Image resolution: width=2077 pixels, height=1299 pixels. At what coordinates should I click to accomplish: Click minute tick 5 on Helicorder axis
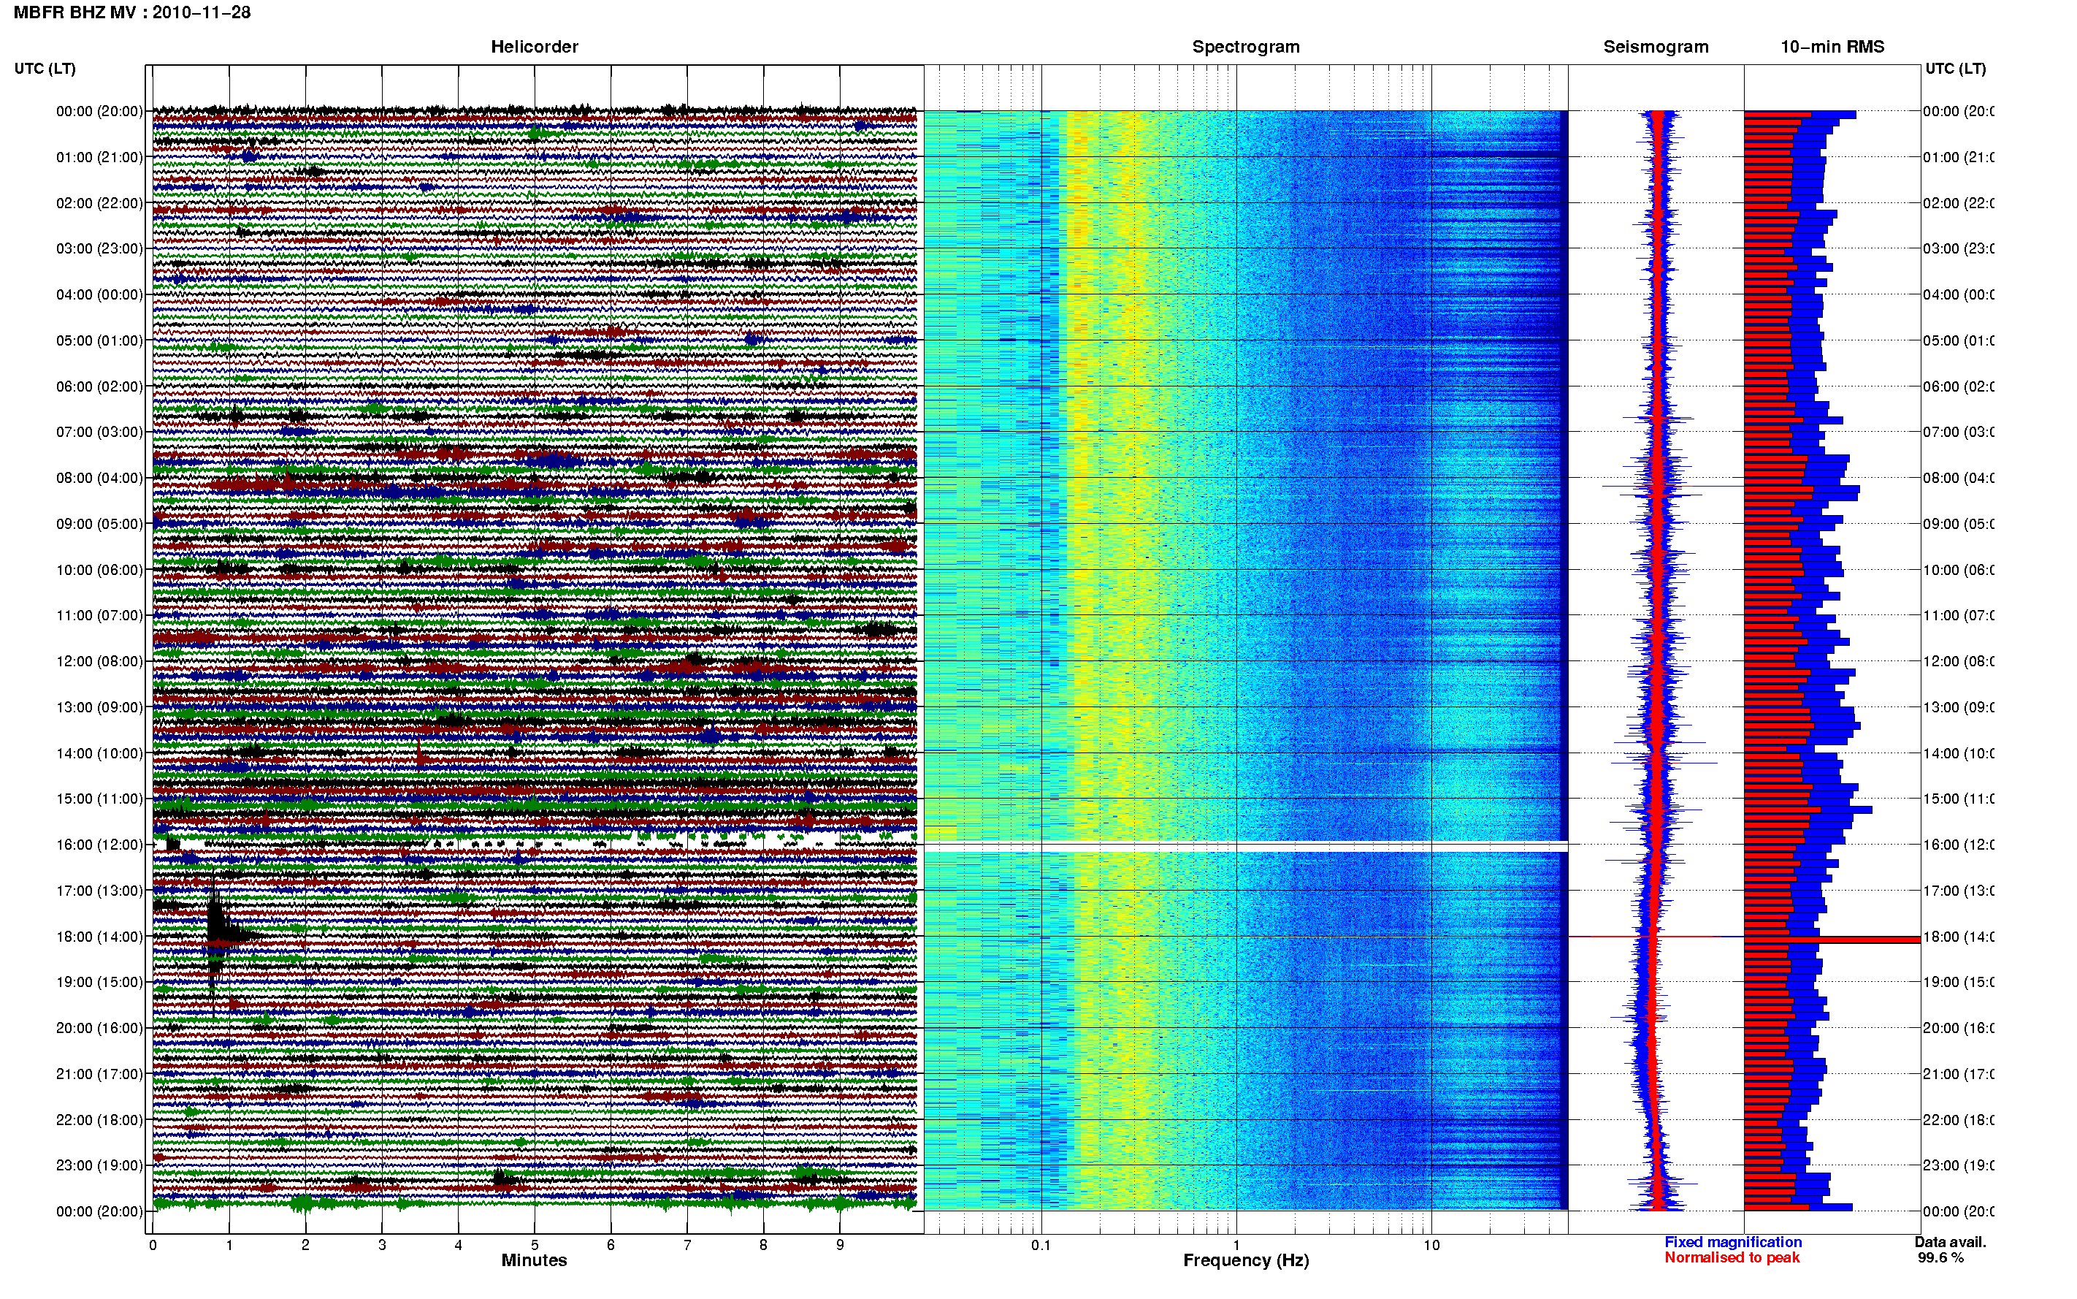[535, 1245]
